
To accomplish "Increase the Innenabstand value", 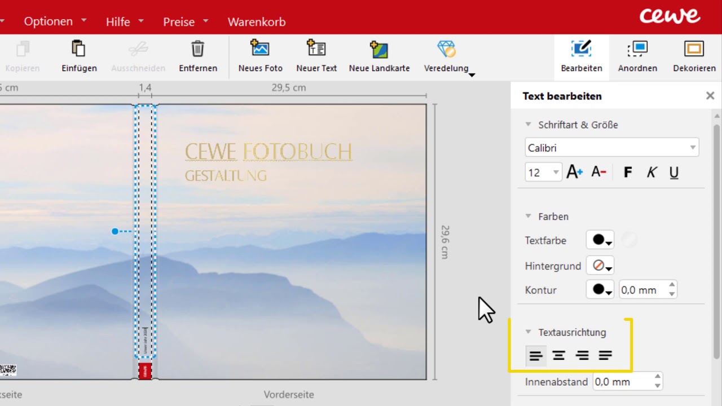I will pos(657,378).
